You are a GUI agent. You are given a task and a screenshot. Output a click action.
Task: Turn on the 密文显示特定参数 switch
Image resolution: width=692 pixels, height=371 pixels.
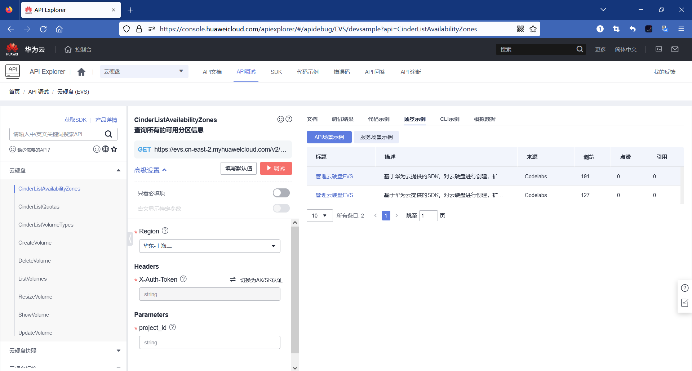281,208
